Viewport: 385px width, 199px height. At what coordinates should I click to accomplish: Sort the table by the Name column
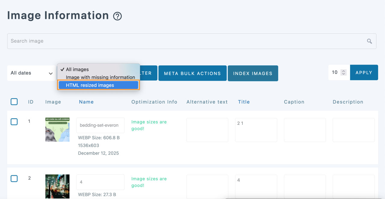click(86, 102)
